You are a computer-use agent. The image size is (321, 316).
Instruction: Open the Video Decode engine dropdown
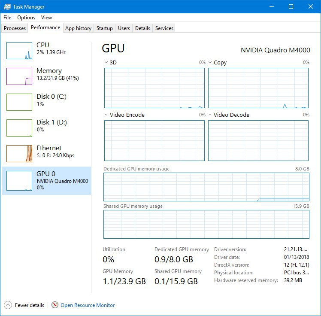(210, 115)
